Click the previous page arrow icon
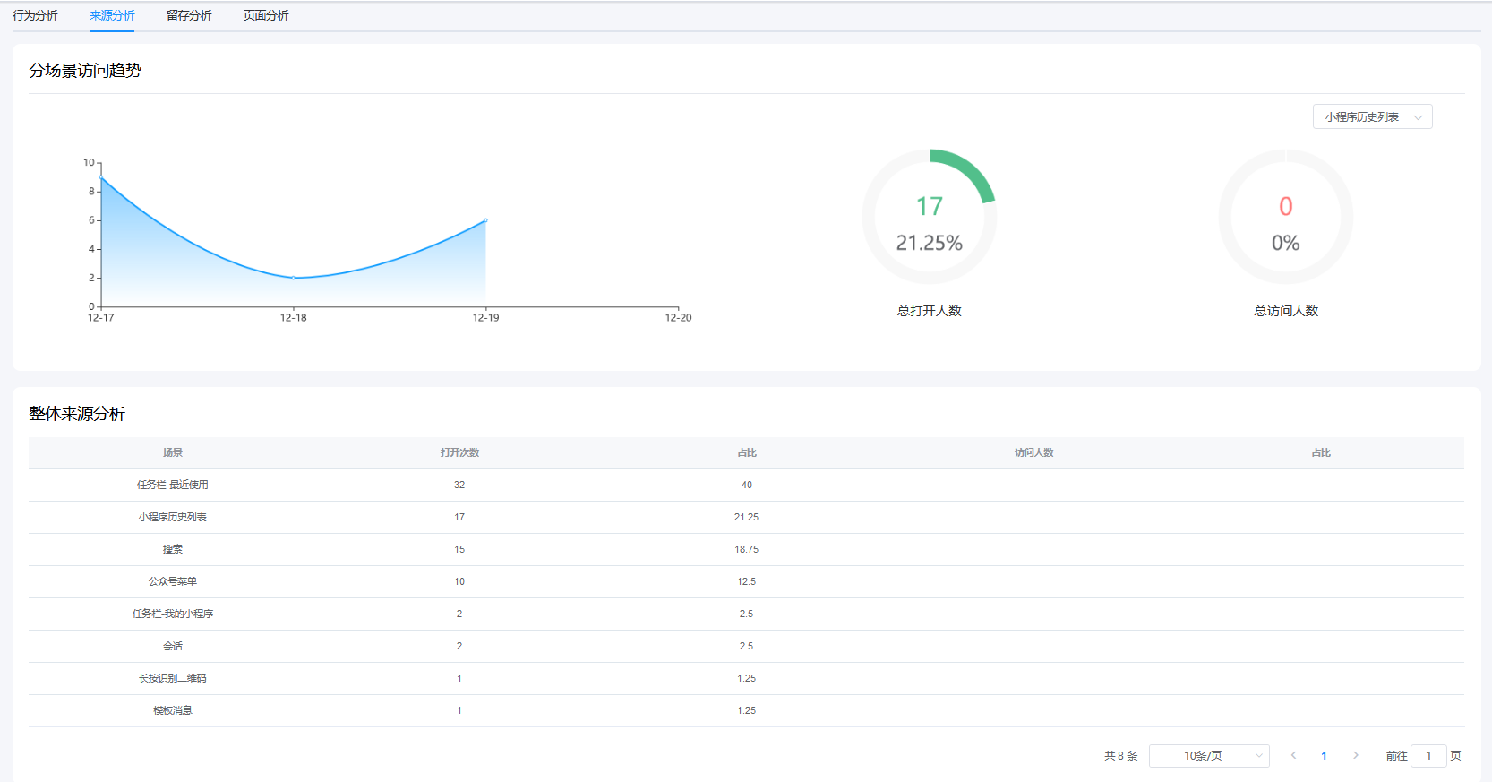1492x782 pixels. [1293, 756]
